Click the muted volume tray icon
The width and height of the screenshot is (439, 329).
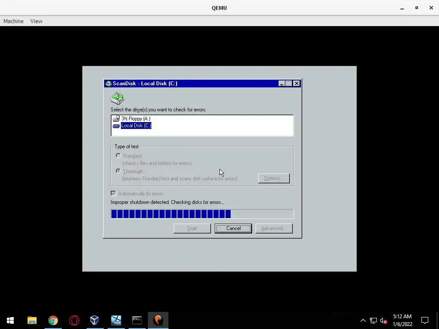(383, 320)
